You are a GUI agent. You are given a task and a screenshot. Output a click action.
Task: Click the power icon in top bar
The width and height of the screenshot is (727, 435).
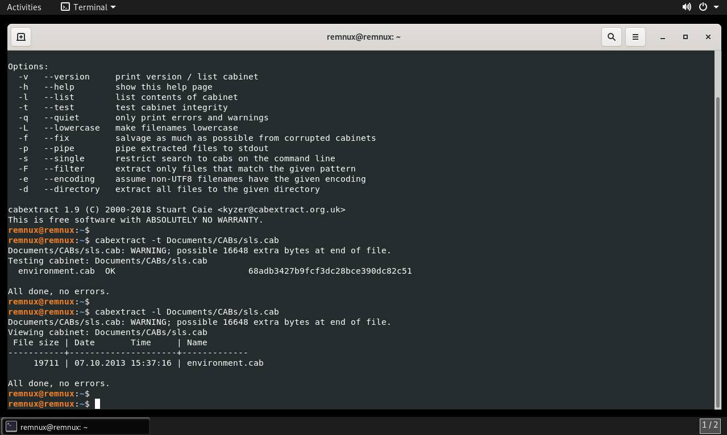click(703, 7)
